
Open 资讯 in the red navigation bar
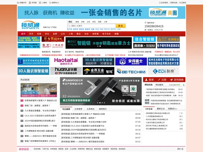31,34
